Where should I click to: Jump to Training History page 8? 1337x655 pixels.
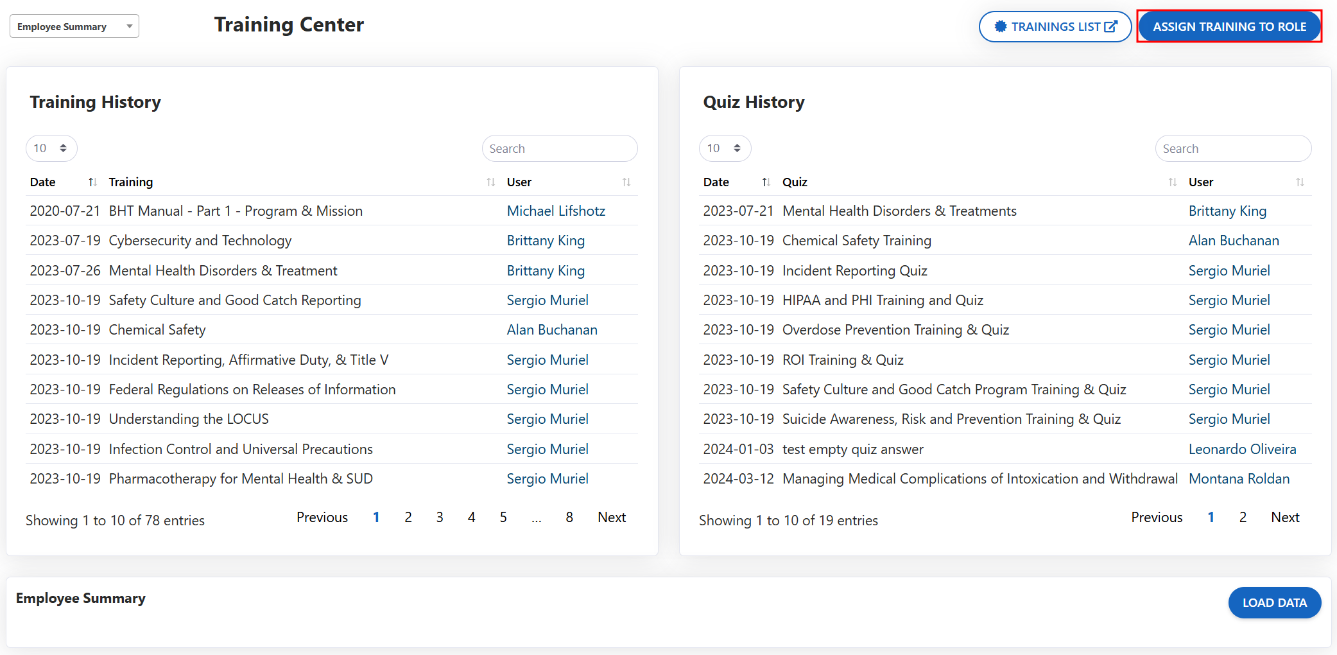click(569, 518)
